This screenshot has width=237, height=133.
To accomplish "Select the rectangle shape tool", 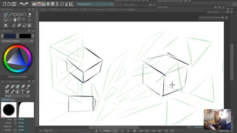I will point(15,15).
